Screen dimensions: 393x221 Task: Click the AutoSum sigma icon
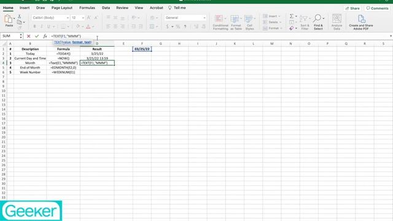point(292,17)
